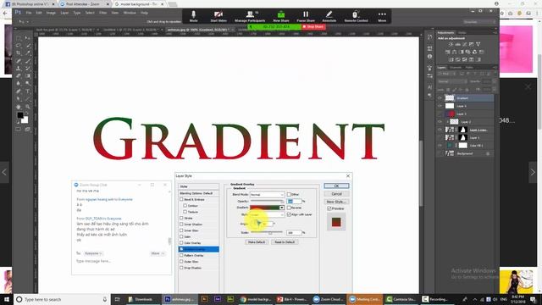The image size is (542, 305).
Task: Select the Brush tool
Action: point(28,61)
